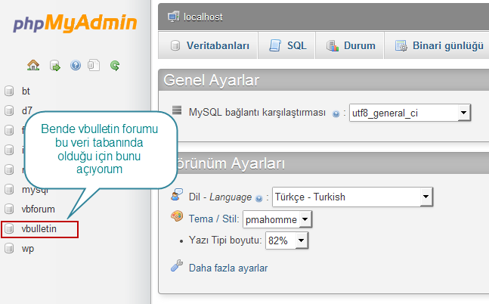The image size is (489, 304).
Task: Open the vbforum database
Action: (39, 209)
